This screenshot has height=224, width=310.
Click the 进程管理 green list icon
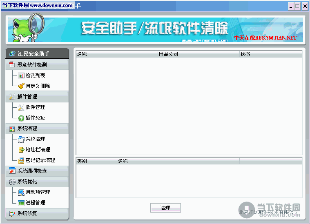click(x=21, y=203)
